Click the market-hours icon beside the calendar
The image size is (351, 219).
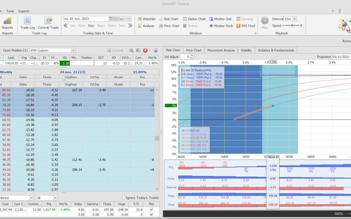tap(115, 19)
